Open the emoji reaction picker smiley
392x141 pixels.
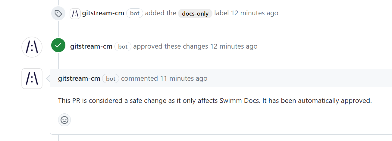(64, 120)
